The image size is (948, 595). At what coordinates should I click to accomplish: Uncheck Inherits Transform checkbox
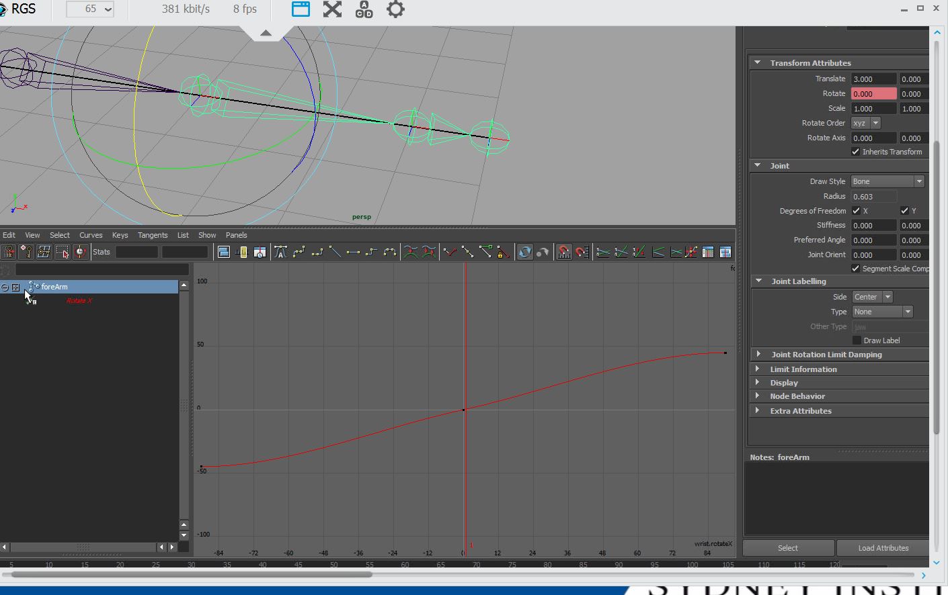pyautogui.click(x=856, y=152)
